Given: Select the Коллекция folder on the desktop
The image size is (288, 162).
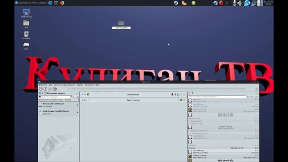Looking at the screenshot, I should pyautogui.click(x=121, y=23).
